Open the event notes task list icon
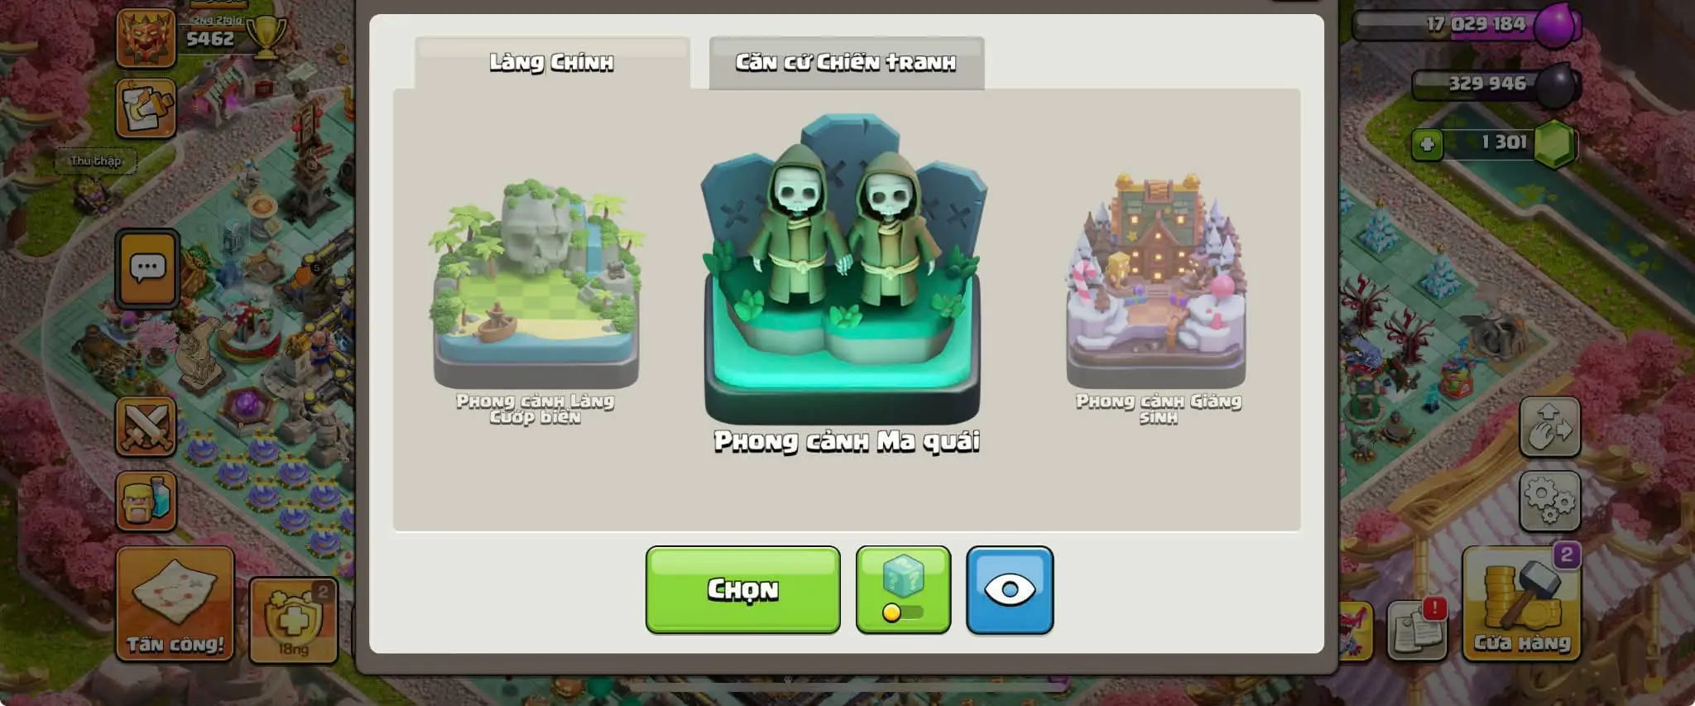Image resolution: width=1695 pixels, height=706 pixels. (146, 108)
